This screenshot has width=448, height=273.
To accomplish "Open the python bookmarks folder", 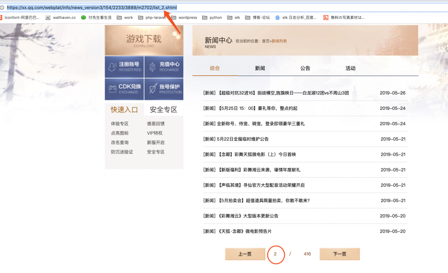I will tap(212, 17).
